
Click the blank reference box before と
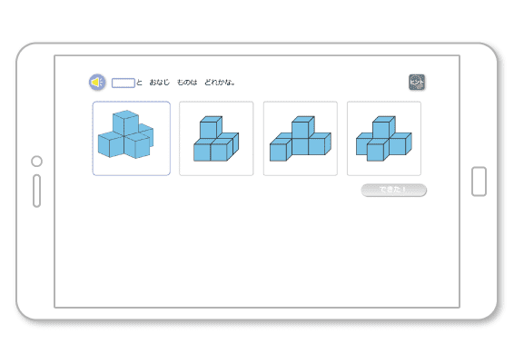(x=124, y=83)
